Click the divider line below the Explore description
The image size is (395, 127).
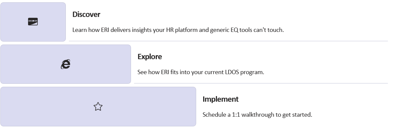coord(261,83)
